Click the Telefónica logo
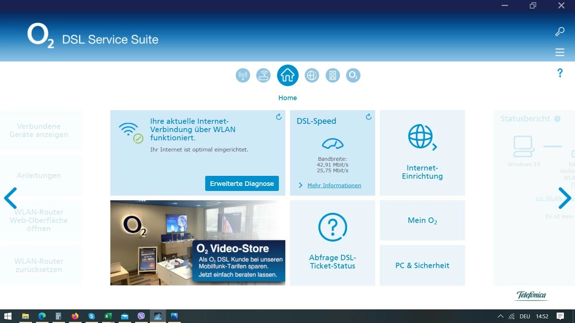575x323 pixels. (531, 295)
